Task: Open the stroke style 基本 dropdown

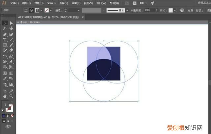Action: coord(127,11)
